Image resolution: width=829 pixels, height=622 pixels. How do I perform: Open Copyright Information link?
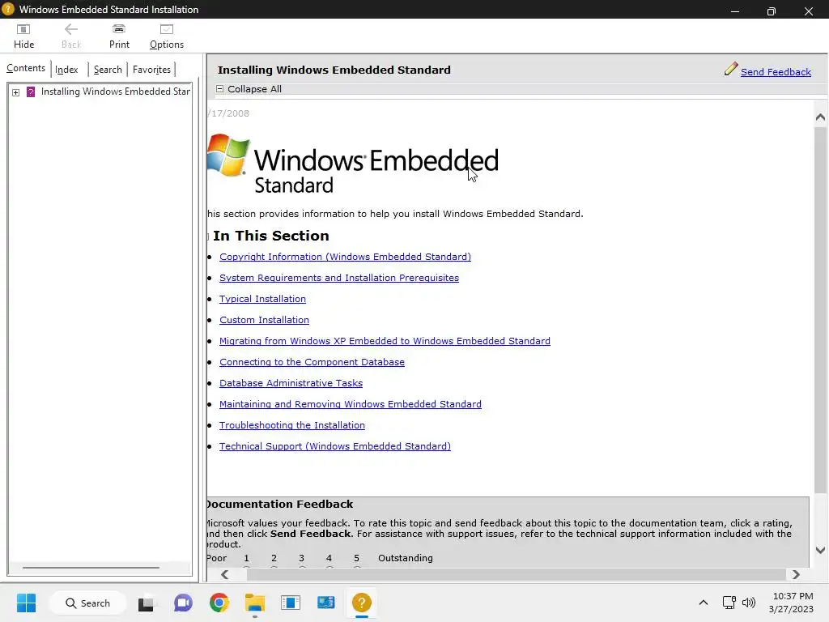pos(345,257)
